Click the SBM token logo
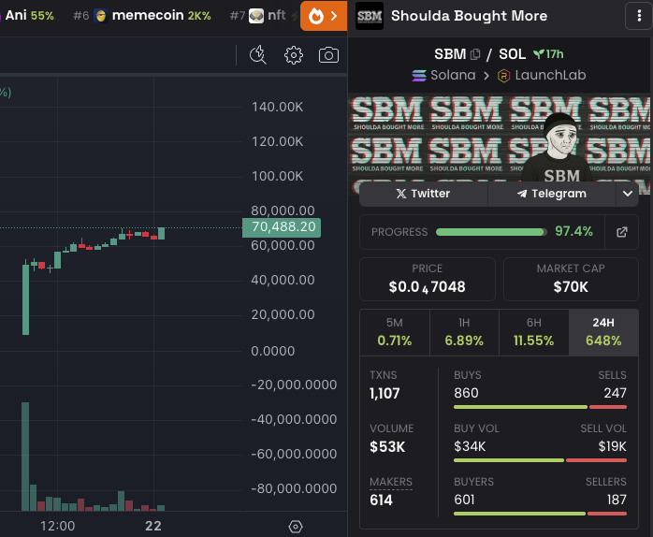 tap(370, 16)
